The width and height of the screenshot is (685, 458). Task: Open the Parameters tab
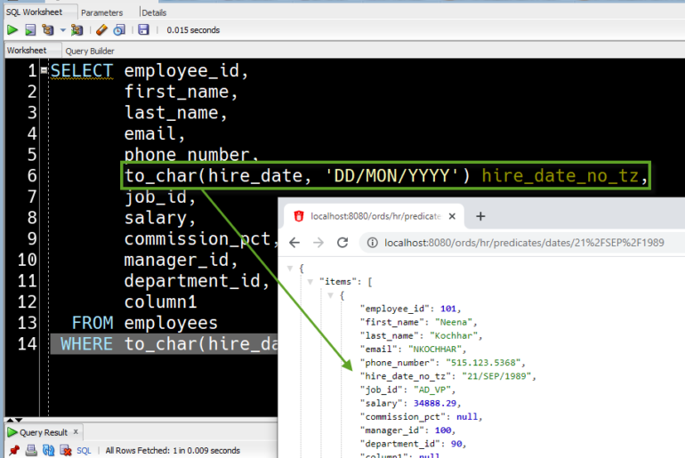pos(101,12)
